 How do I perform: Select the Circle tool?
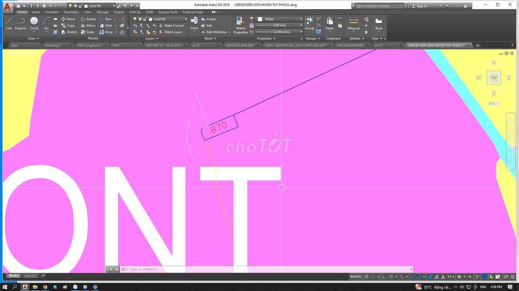(x=34, y=23)
